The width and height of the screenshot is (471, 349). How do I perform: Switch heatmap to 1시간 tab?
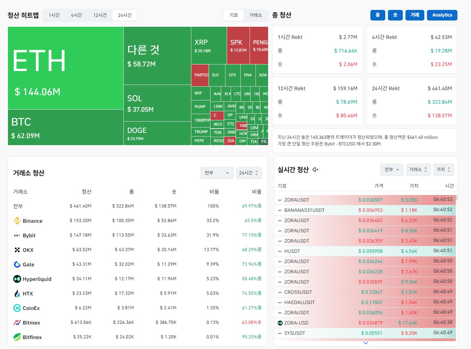[54, 15]
